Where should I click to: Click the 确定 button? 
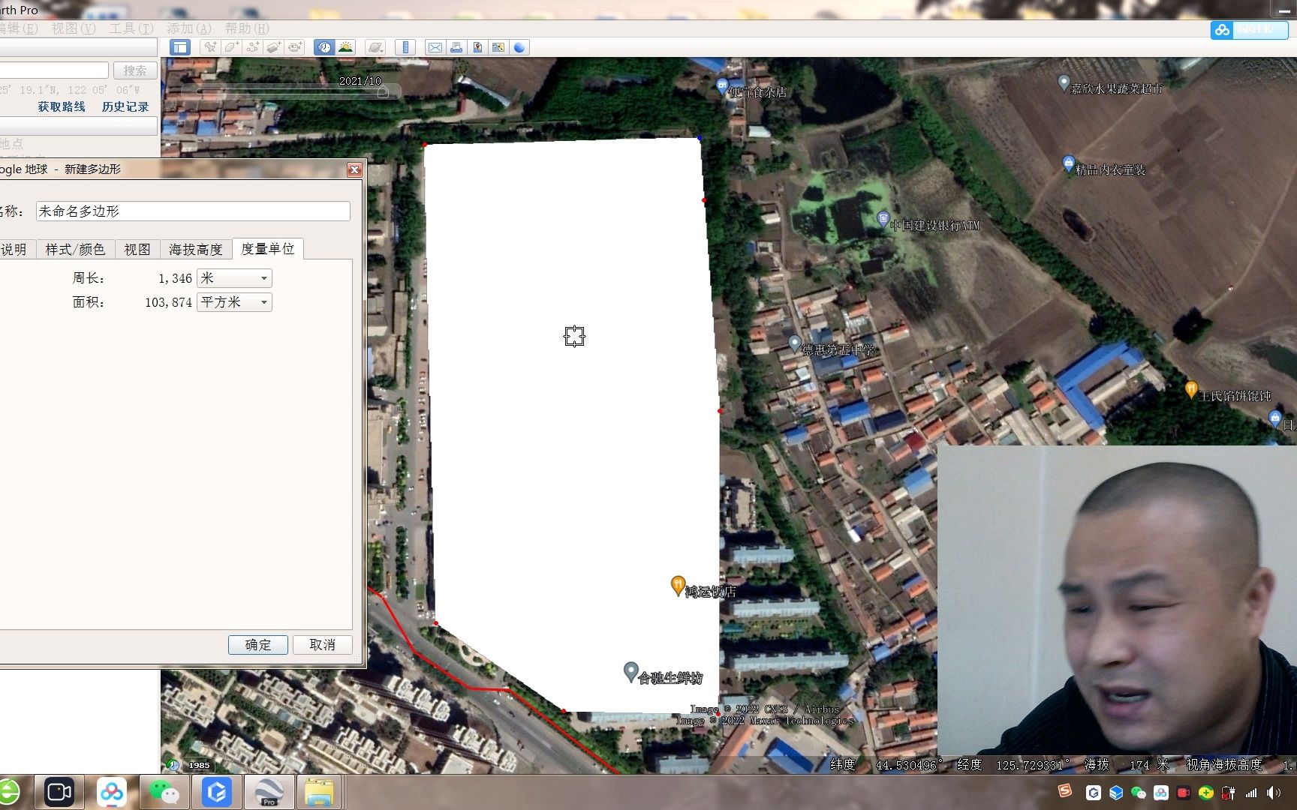coord(258,645)
